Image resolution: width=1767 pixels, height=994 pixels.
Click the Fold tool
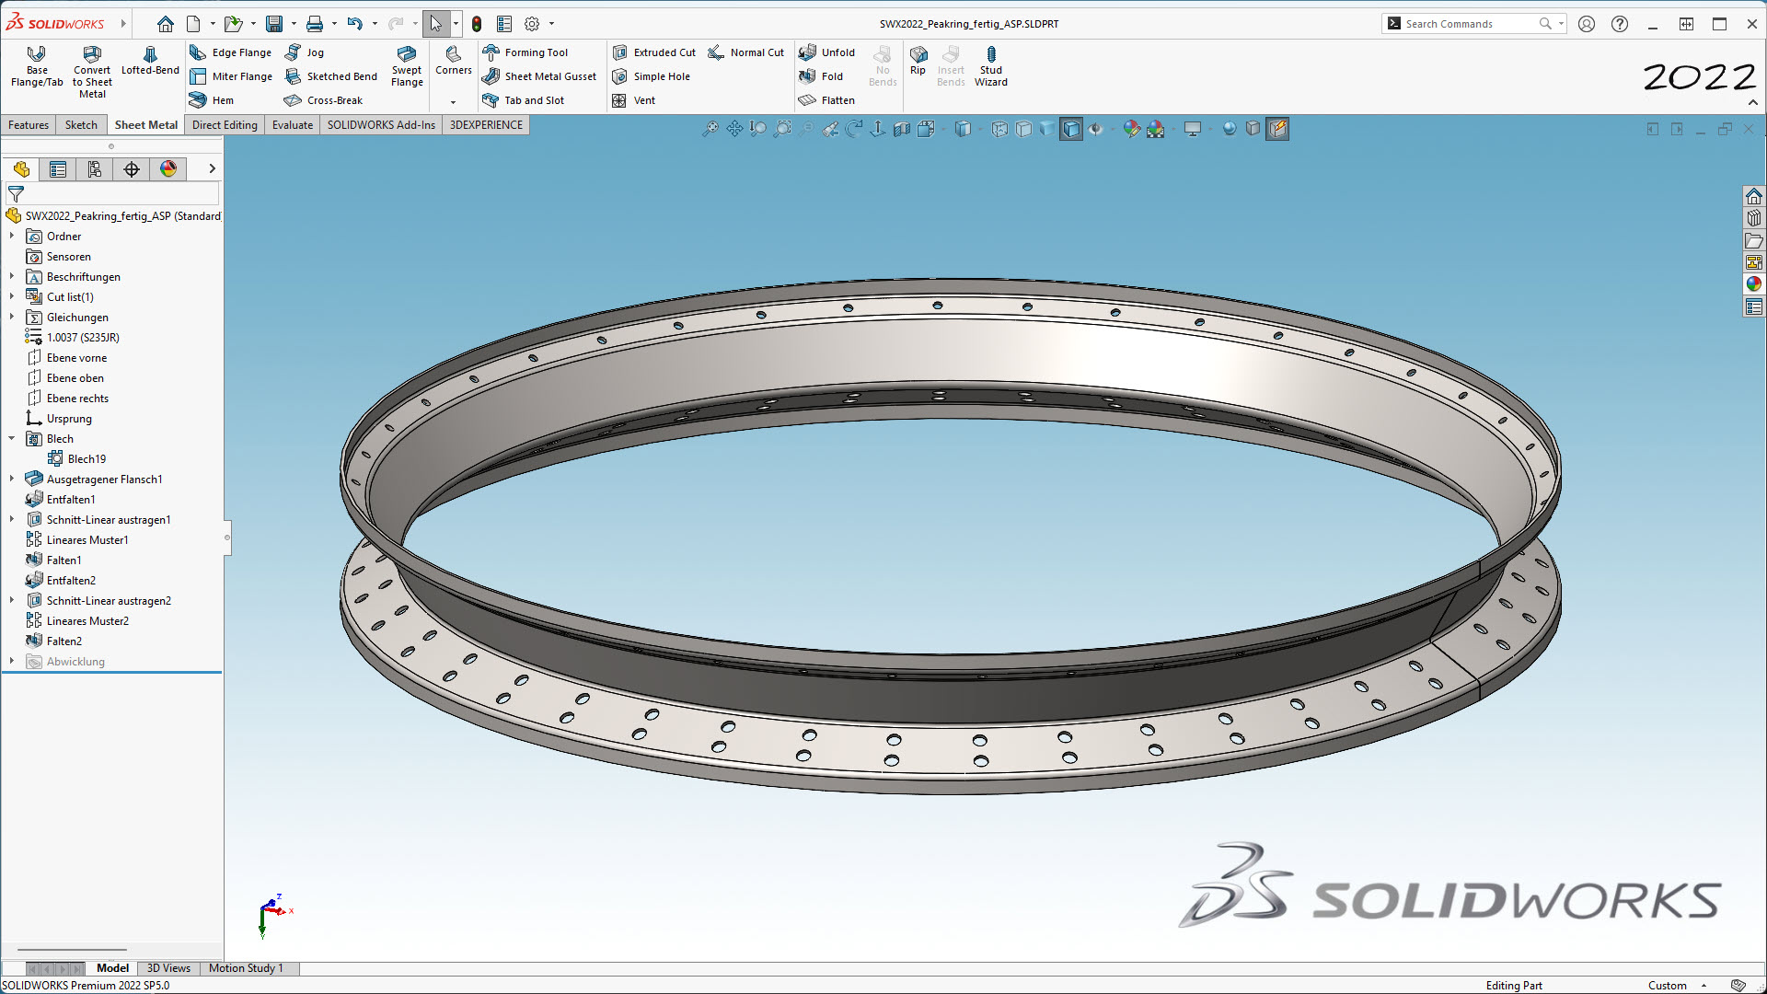(x=821, y=76)
